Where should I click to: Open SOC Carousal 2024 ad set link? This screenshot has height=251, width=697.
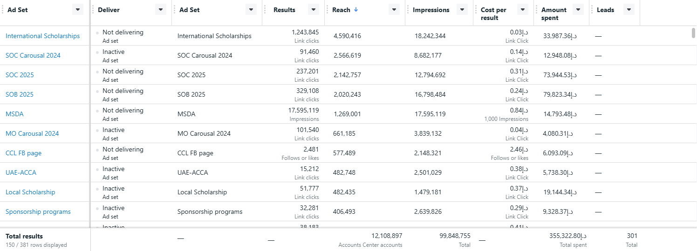[x=33, y=55]
